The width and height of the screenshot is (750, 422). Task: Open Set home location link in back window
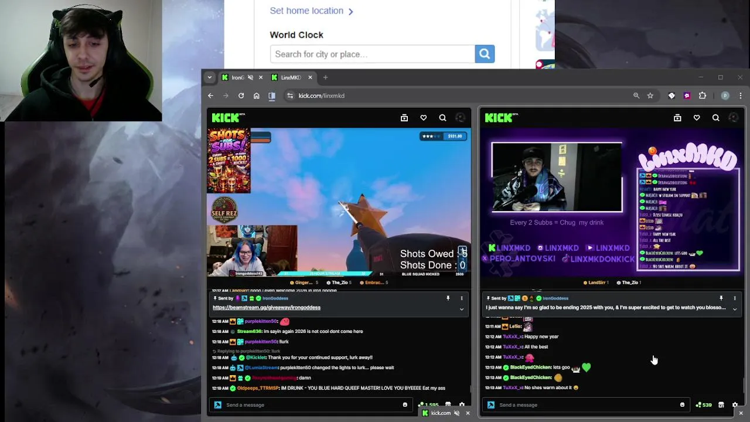pyautogui.click(x=311, y=11)
